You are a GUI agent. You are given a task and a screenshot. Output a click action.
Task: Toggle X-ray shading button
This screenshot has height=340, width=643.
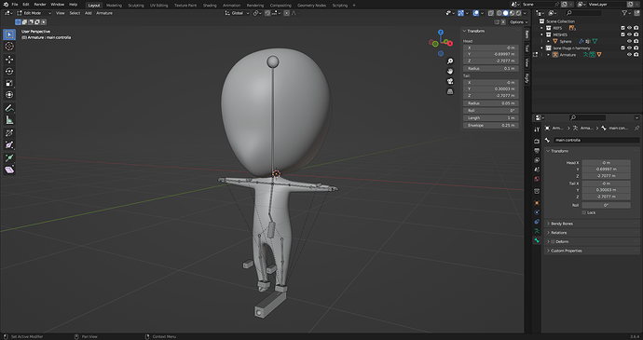[491, 13]
